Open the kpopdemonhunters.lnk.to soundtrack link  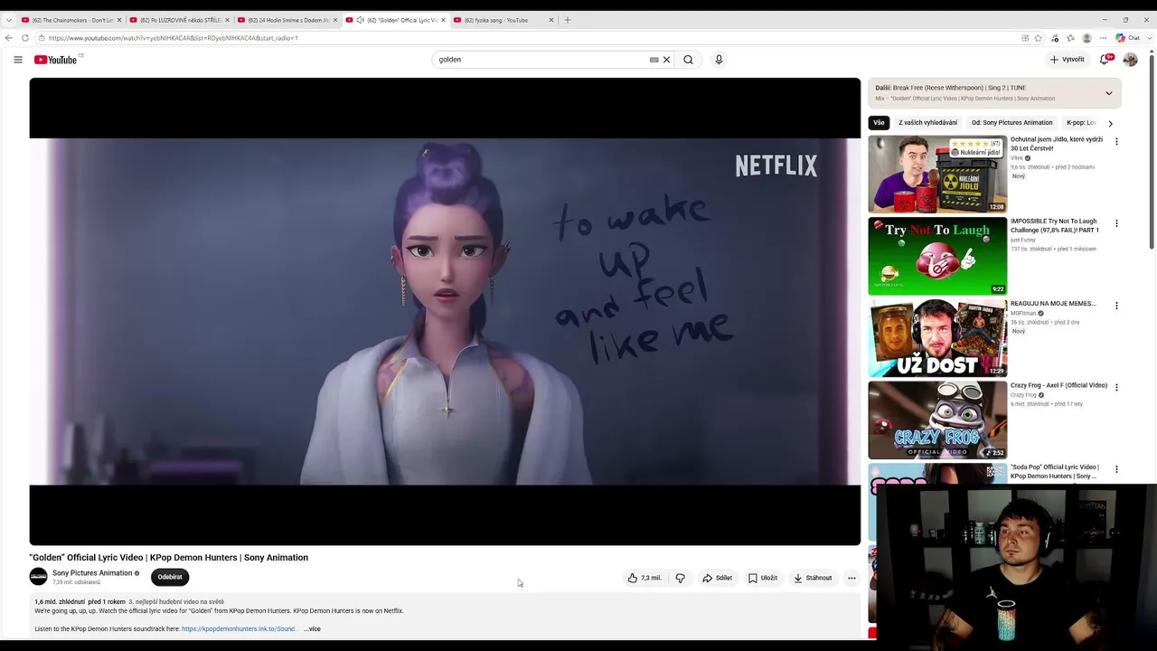coord(239,628)
